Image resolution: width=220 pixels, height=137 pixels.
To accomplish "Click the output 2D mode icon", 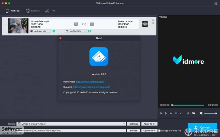I will pos(92,24).
